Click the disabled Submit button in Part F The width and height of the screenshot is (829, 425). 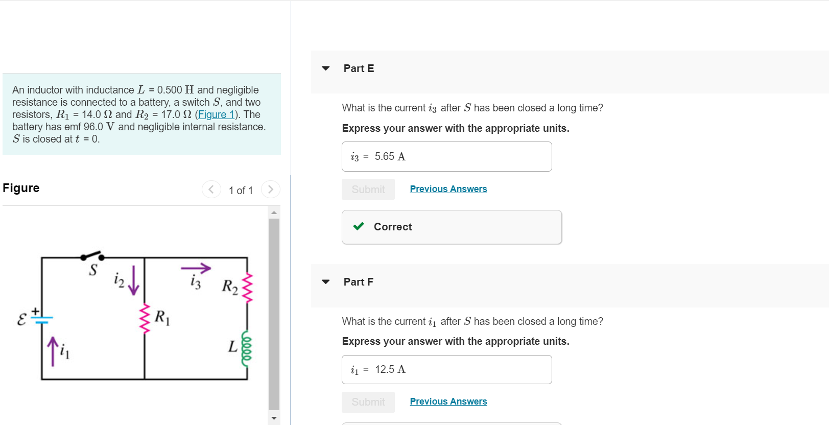coord(368,402)
